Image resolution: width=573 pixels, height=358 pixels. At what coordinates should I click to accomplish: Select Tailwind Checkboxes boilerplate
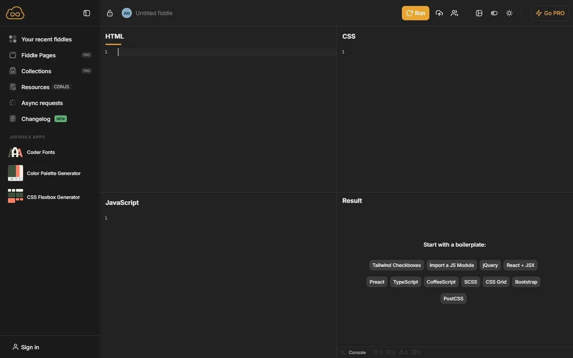(397, 265)
